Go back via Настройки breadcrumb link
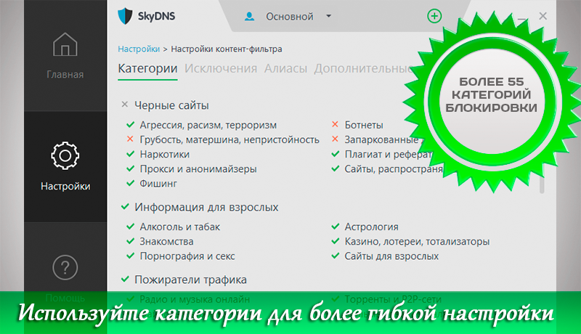 click(x=139, y=49)
